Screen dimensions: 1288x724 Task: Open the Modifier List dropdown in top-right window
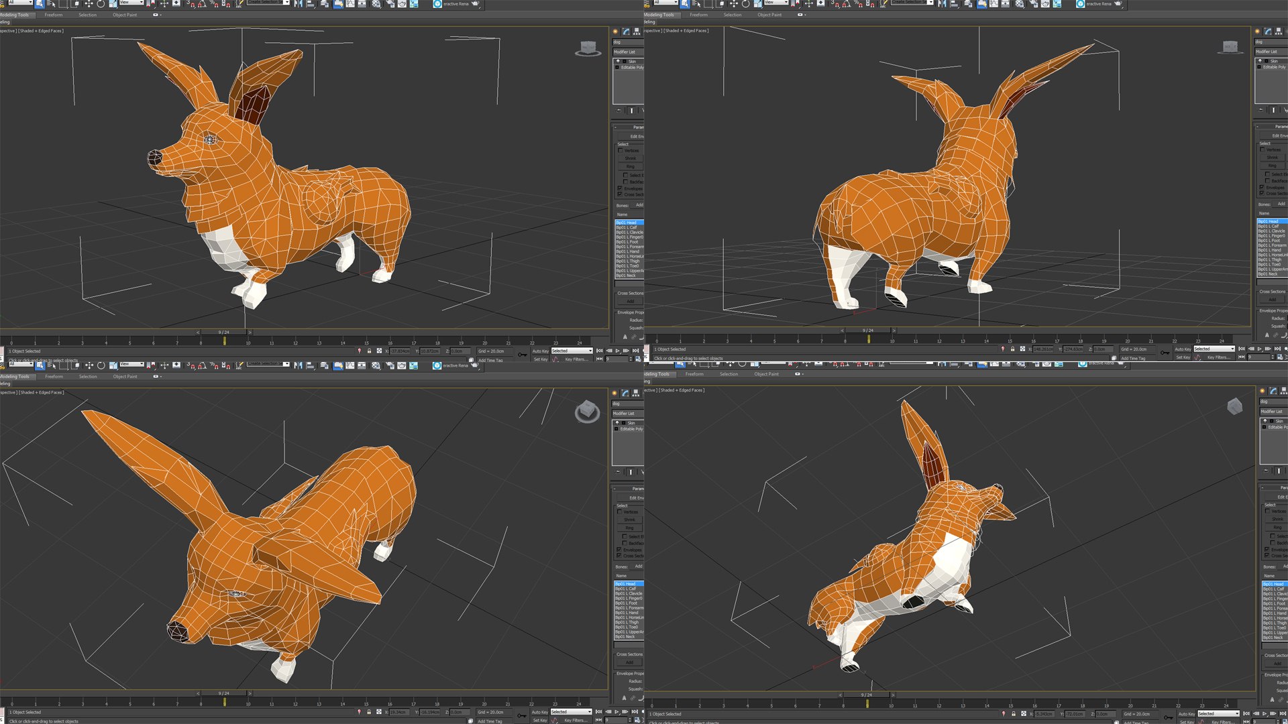1271,52
